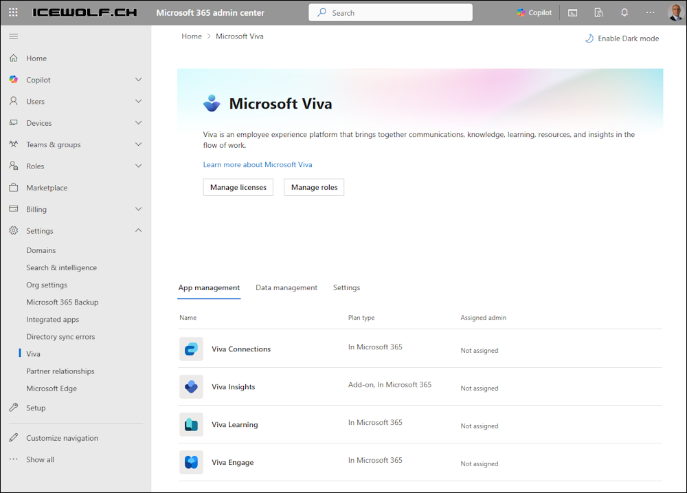The height and width of the screenshot is (493, 687).
Task: Switch to the App management tab
Action: click(x=209, y=287)
